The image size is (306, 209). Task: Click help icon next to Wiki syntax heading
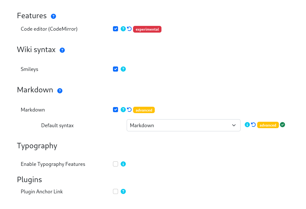(62, 50)
